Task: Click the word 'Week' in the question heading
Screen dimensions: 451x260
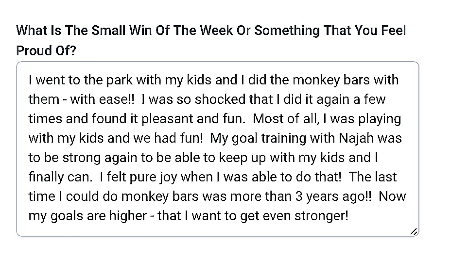Action: point(216,31)
